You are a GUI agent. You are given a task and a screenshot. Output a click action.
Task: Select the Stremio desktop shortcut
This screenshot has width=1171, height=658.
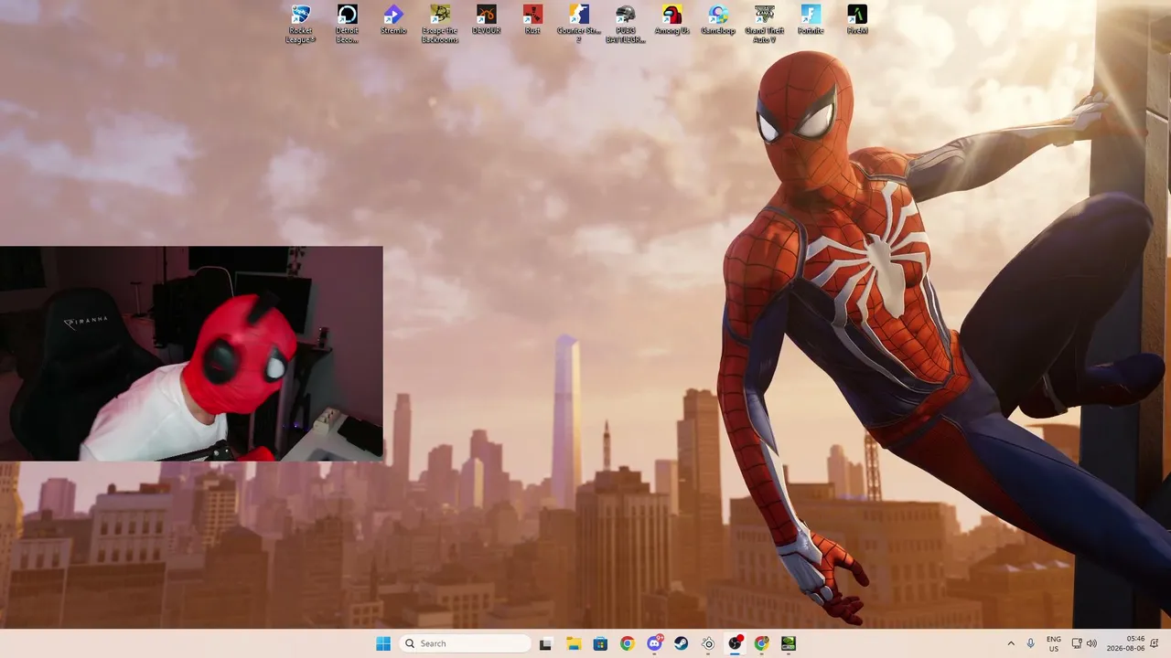393,20
